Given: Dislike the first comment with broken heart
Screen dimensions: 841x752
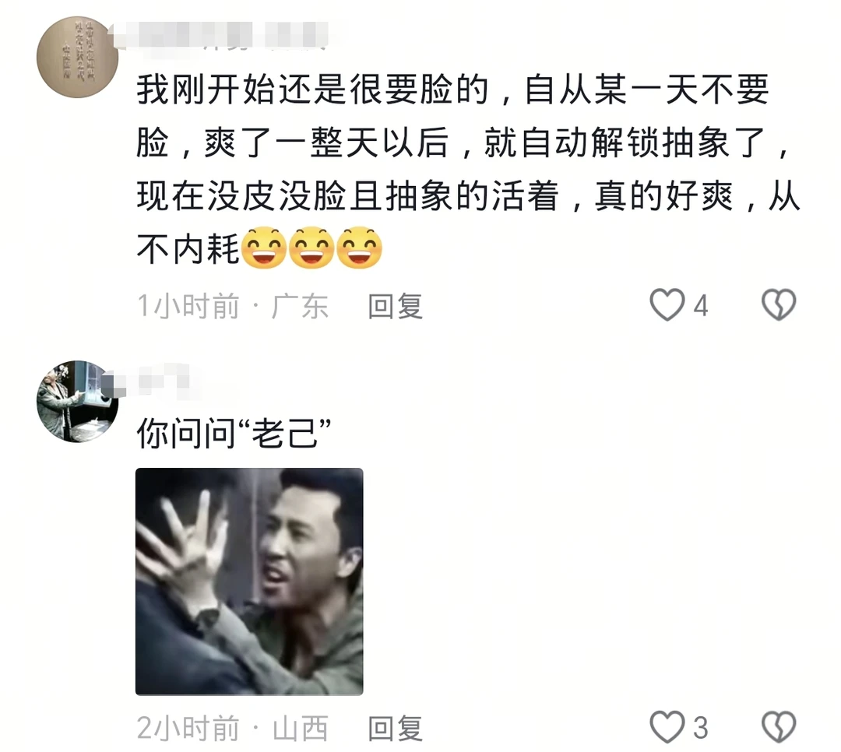Looking at the screenshot, I should tap(779, 304).
